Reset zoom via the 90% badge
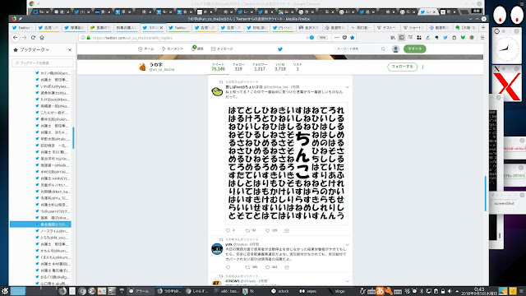Screen dimensions: 526x296 (x=323, y=38)
